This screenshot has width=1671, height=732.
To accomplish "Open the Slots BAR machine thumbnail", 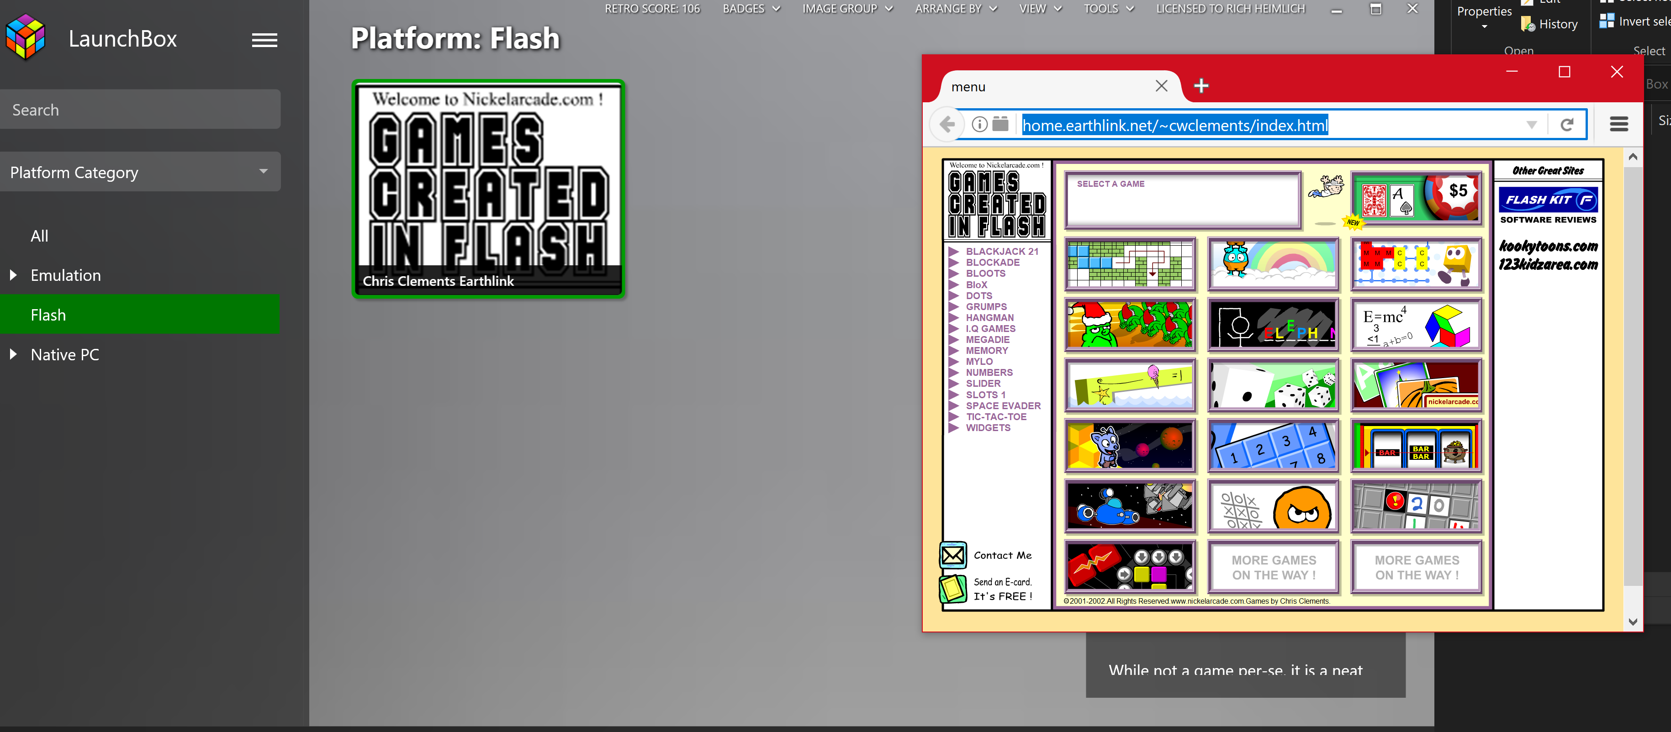I will coord(1416,446).
